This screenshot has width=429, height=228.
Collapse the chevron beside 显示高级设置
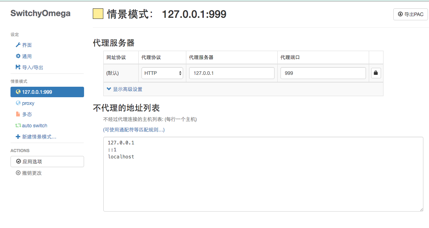(109, 89)
